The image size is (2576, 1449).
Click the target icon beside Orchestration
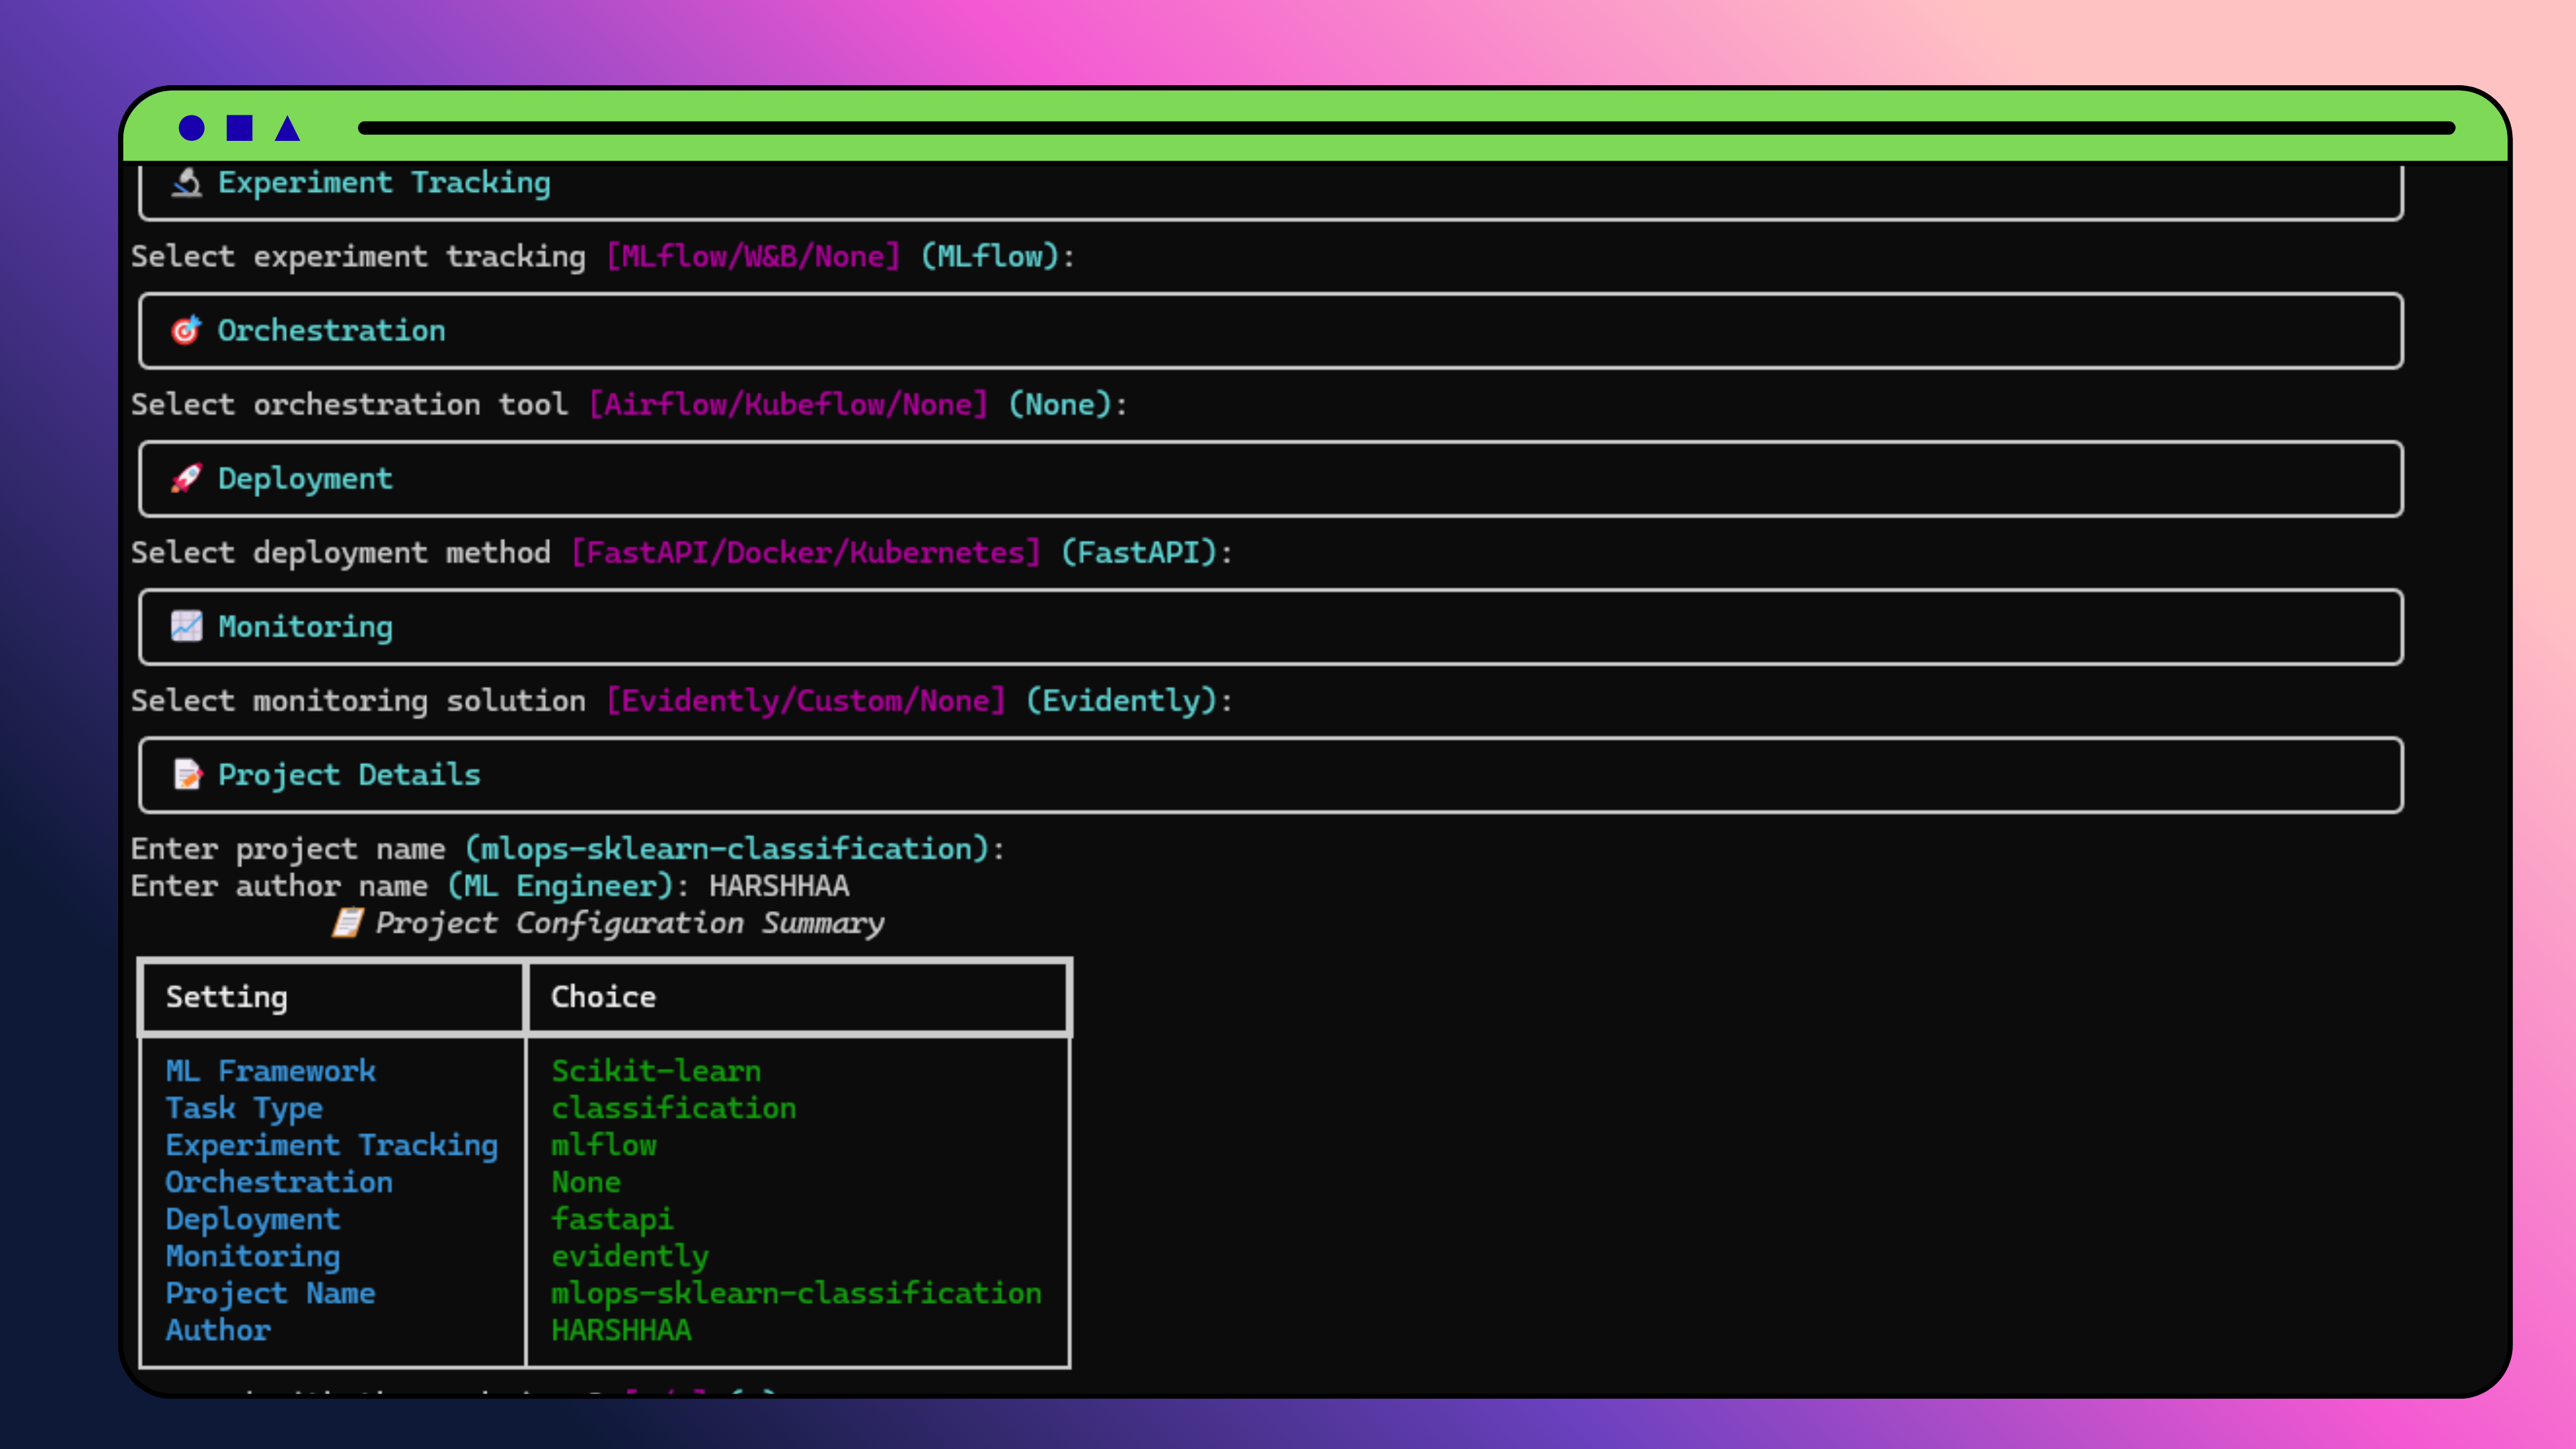point(186,330)
